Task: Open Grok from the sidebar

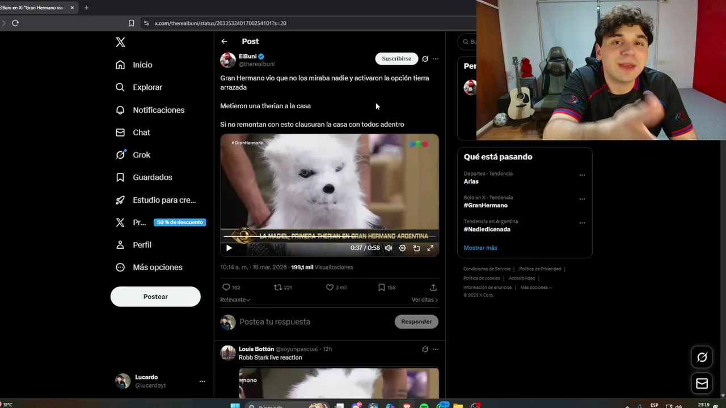Action: coord(133,155)
